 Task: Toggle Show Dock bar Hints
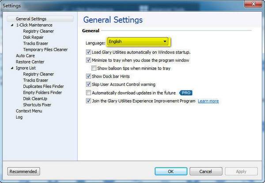point(88,76)
